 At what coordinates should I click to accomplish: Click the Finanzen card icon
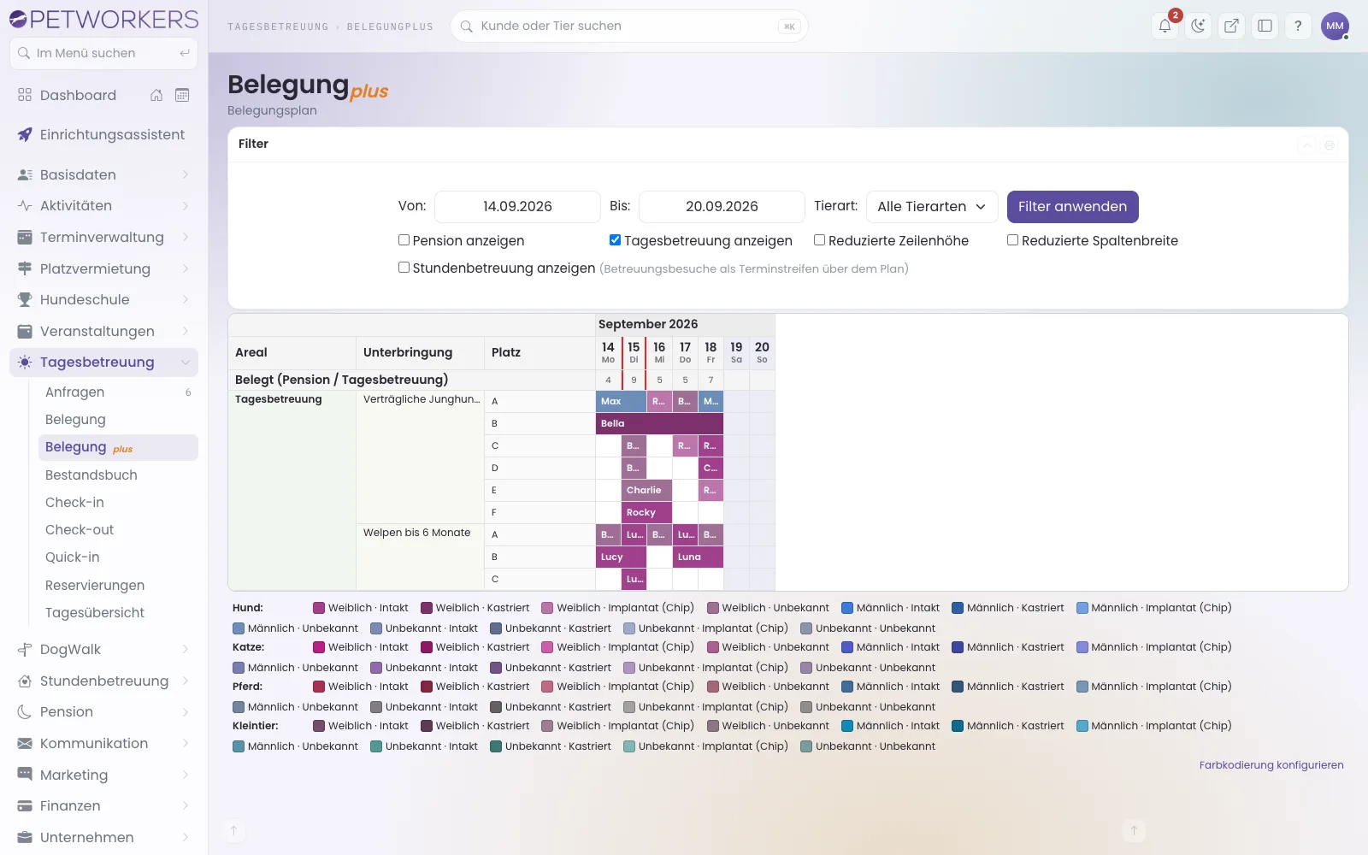(25, 805)
